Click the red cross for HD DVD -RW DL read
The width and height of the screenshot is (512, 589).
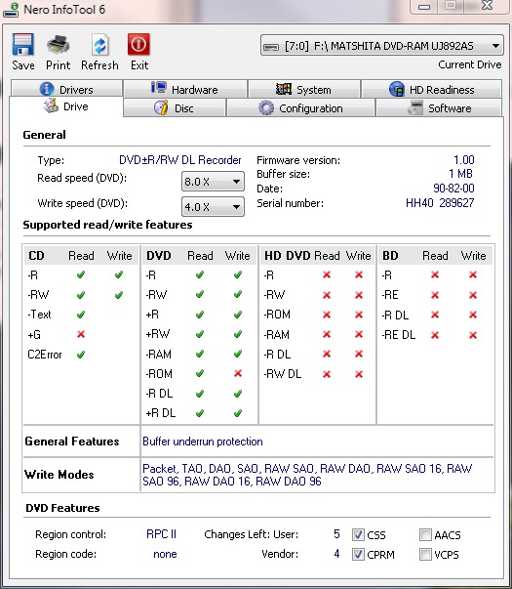(327, 374)
